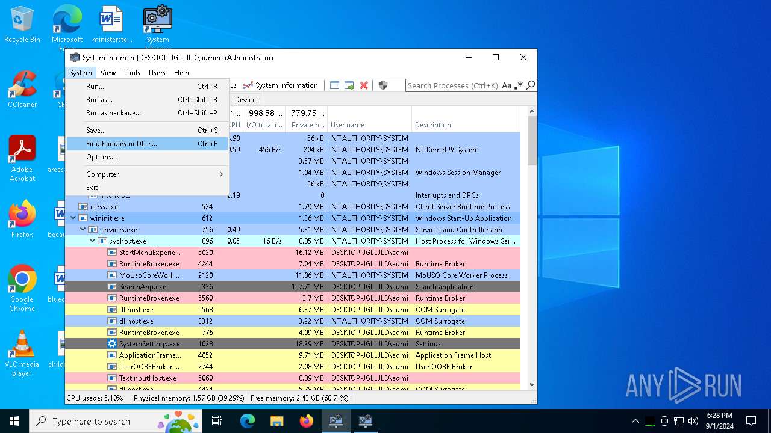Image resolution: width=771 pixels, height=433 pixels.
Task: Collapse the services.exe tree node
Action: 83,230
